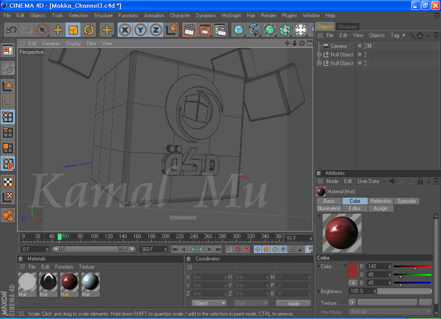Make object editable globe icon

[8, 68]
